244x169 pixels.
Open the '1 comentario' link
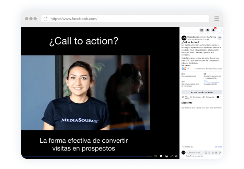pos(199,69)
